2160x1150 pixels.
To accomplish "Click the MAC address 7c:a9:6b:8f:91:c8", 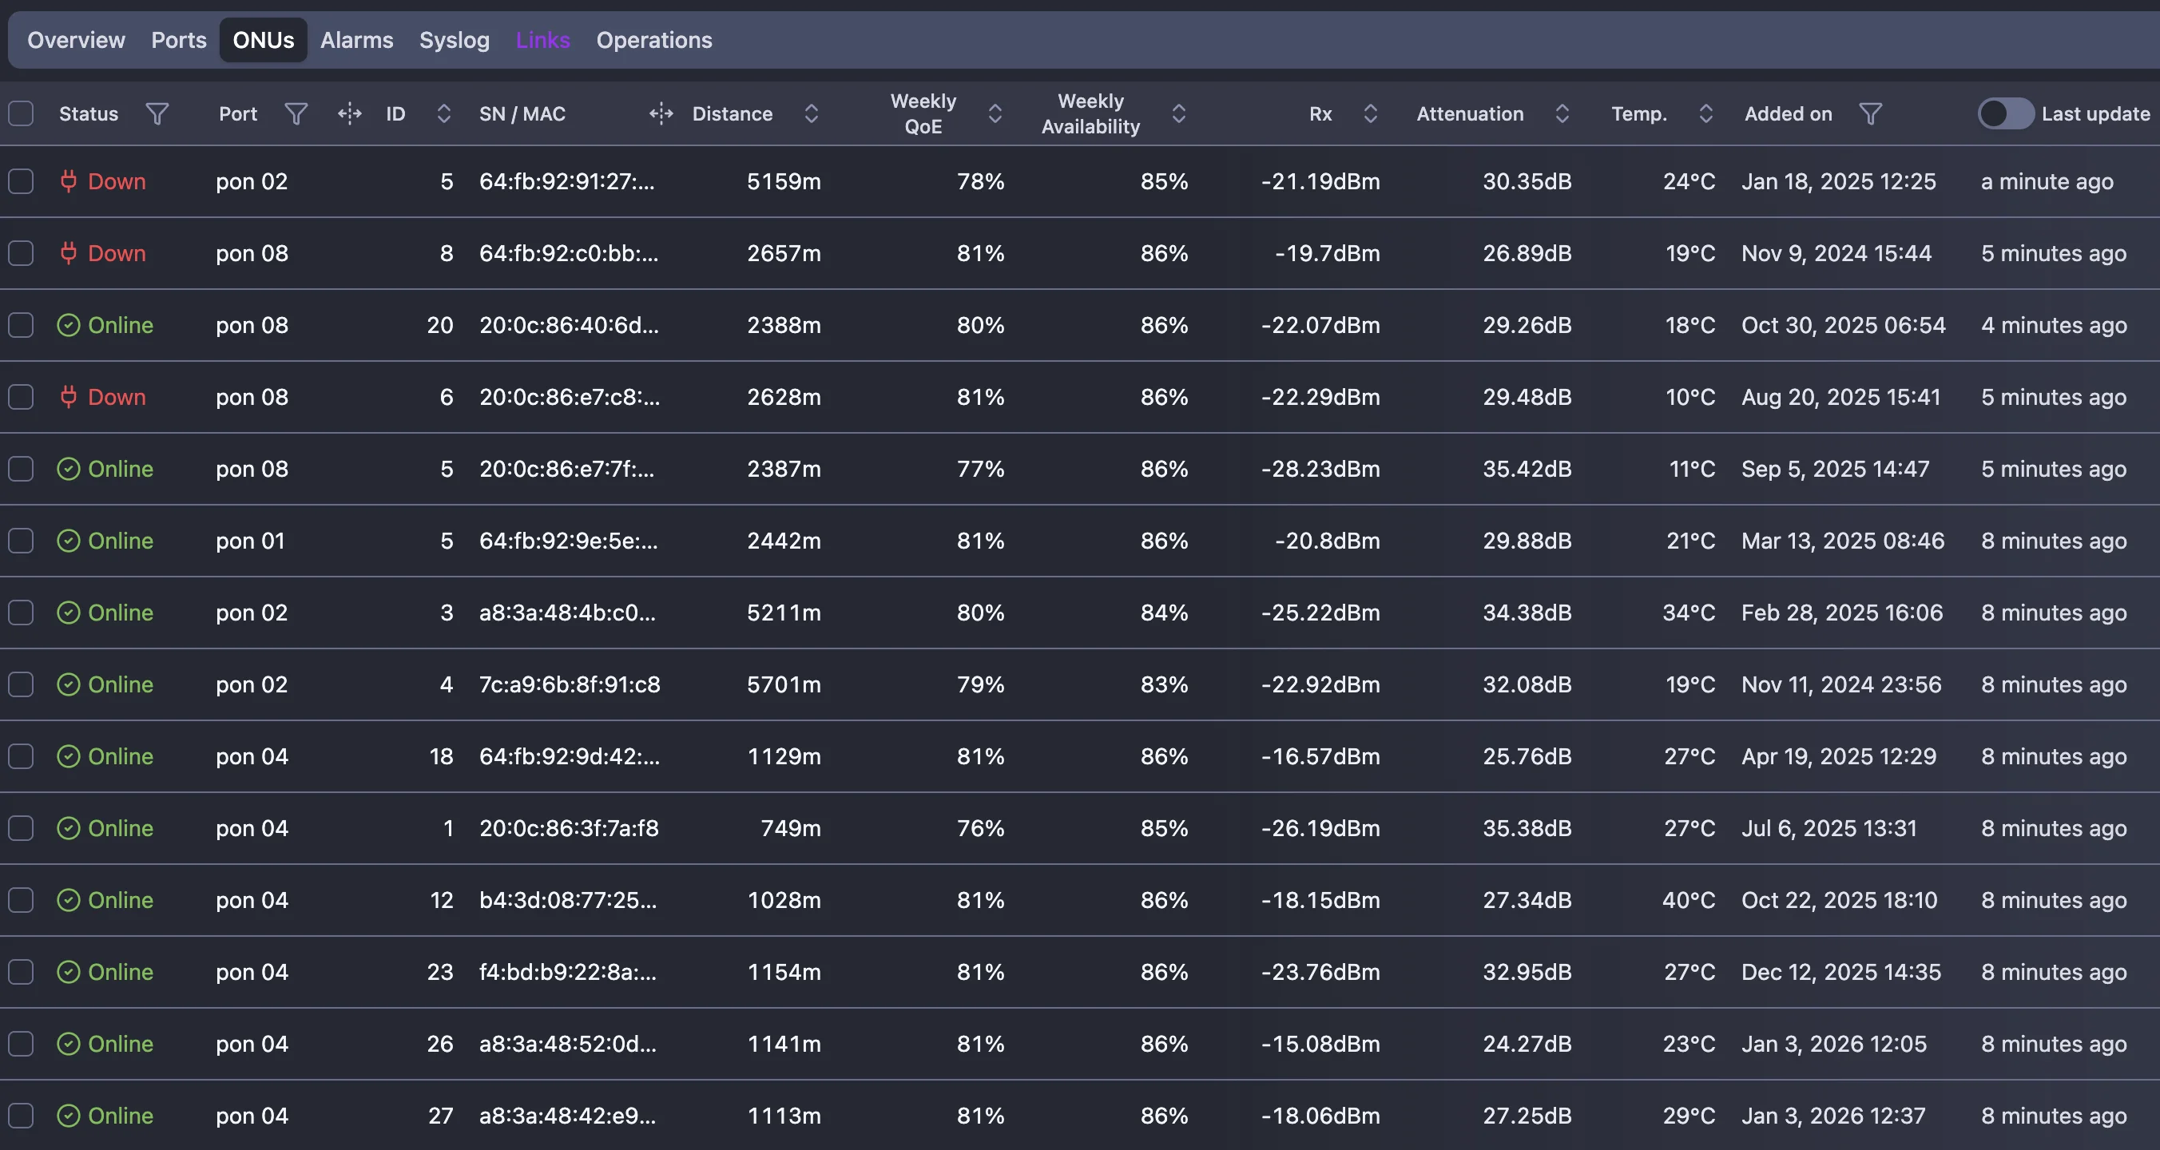I will click(570, 684).
